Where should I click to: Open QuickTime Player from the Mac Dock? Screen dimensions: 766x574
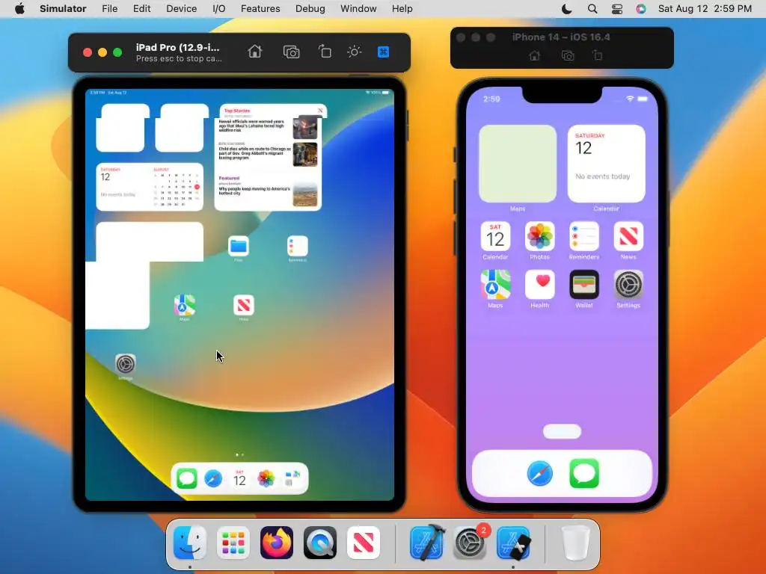click(x=320, y=543)
